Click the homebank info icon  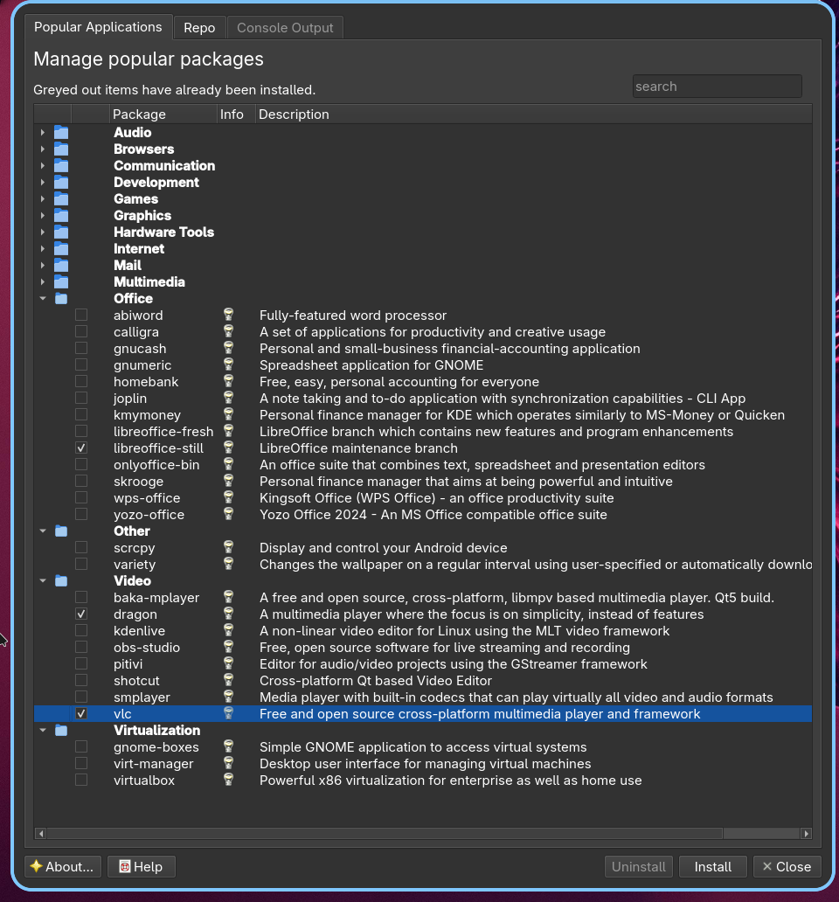(x=228, y=381)
